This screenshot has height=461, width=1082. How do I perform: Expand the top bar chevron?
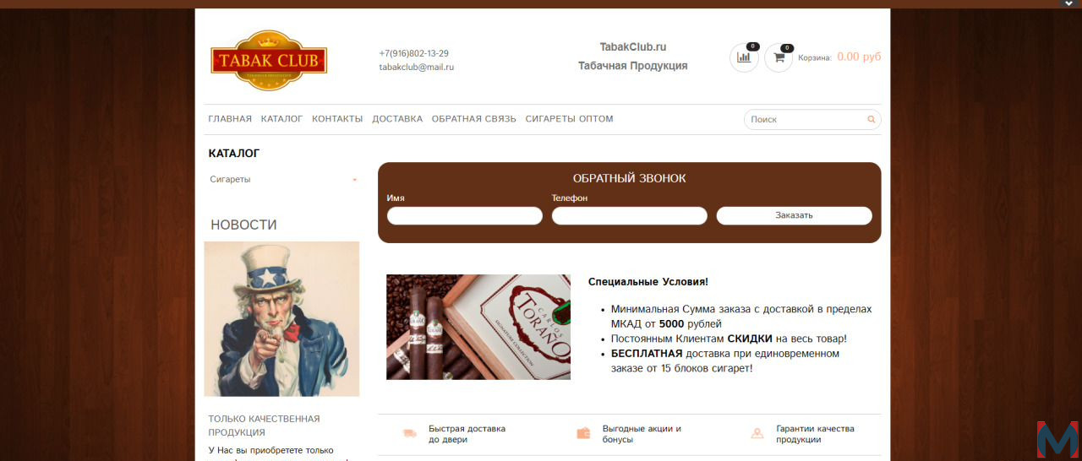coord(1068,4)
